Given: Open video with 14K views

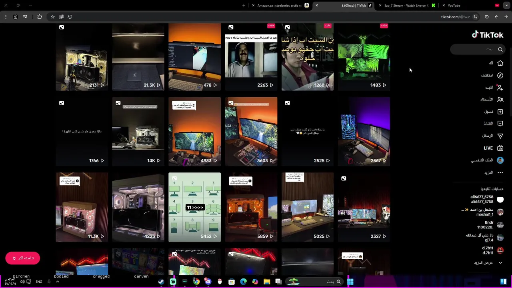Looking at the screenshot, I should pyautogui.click(x=138, y=131).
